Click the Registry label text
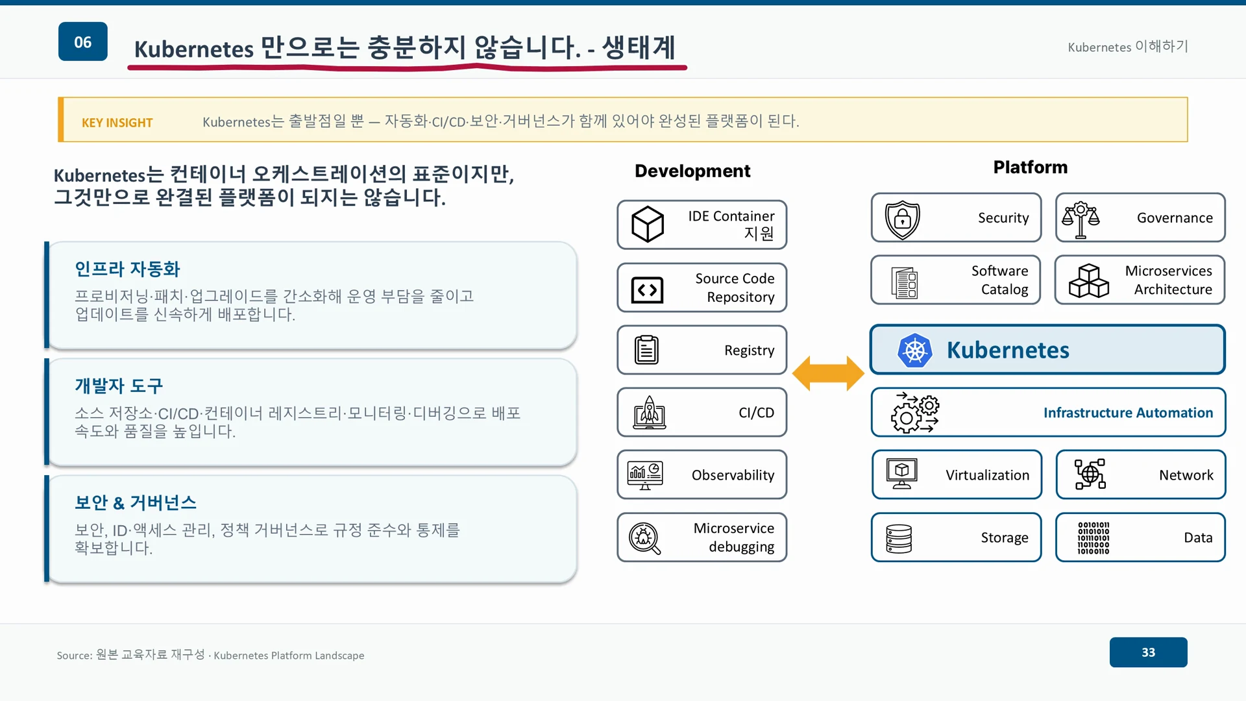The width and height of the screenshot is (1246, 701). point(749,350)
